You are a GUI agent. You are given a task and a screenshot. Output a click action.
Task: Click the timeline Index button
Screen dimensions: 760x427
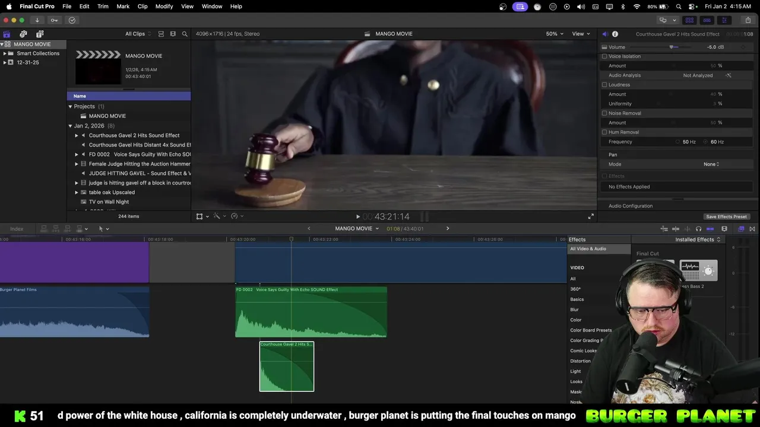17,229
